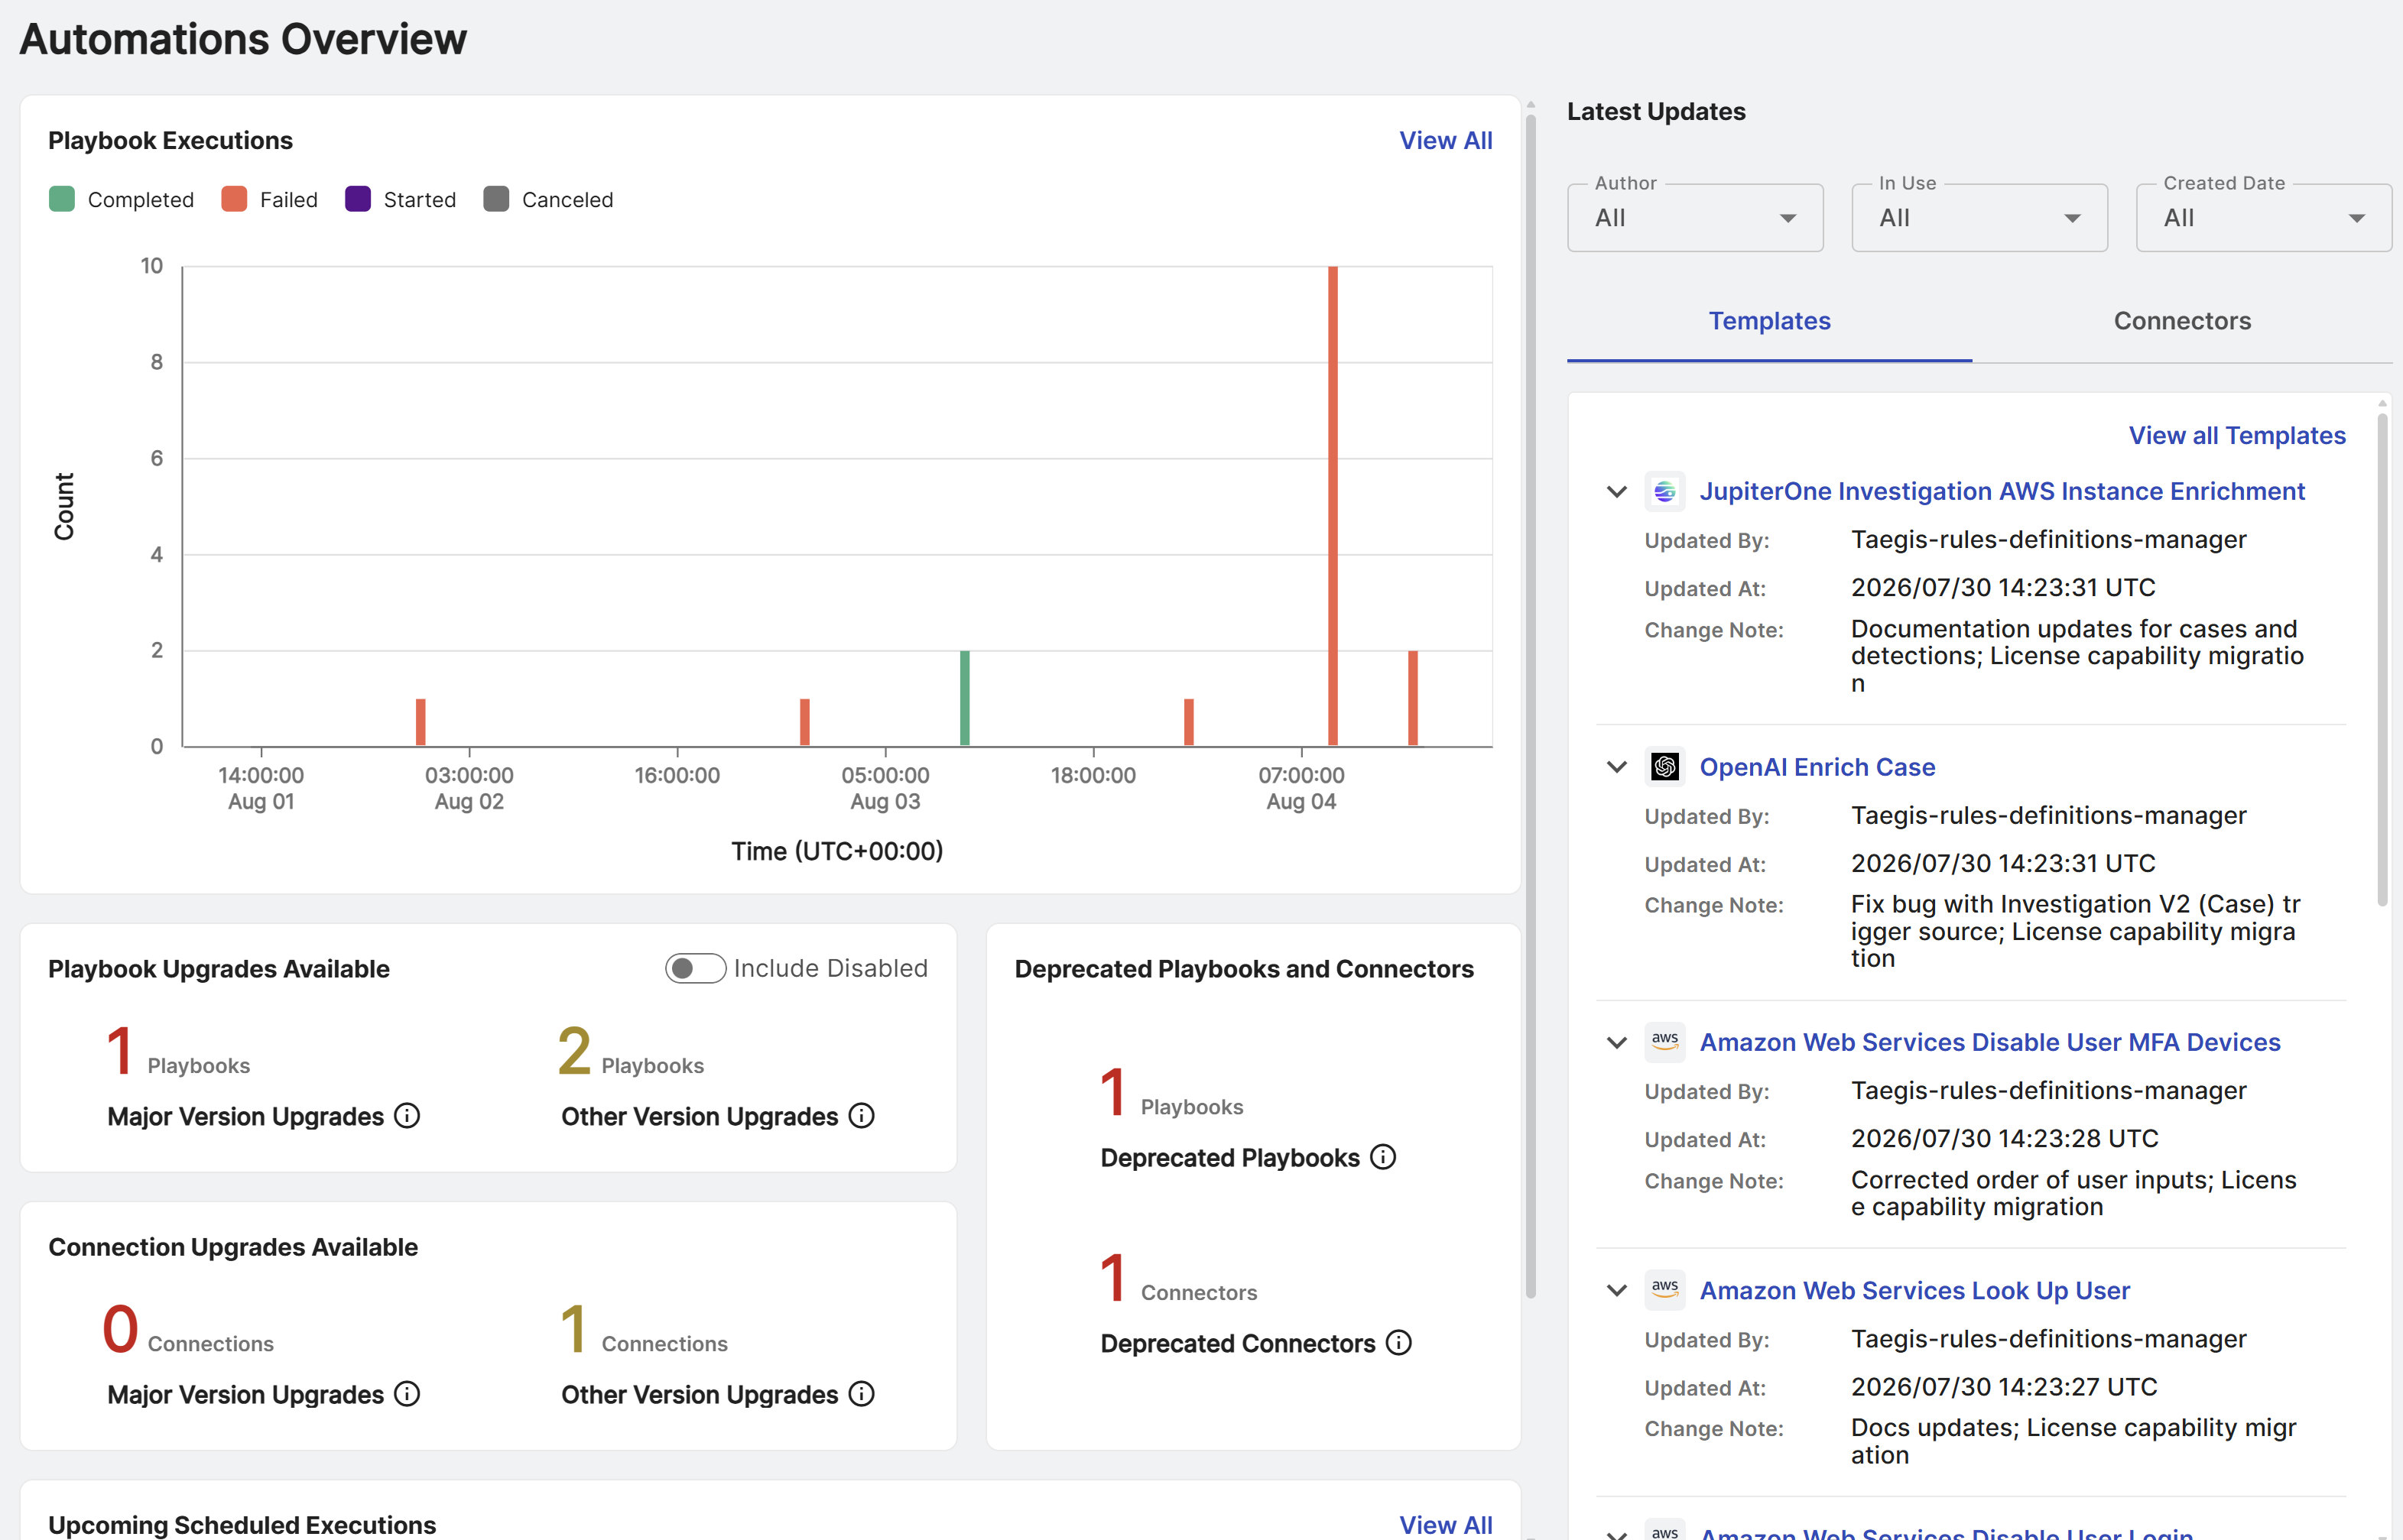Click the green completed bar after Aug 03
Image resolution: width=2403 pixels, height=1540 pixels.
click(964, 698)
